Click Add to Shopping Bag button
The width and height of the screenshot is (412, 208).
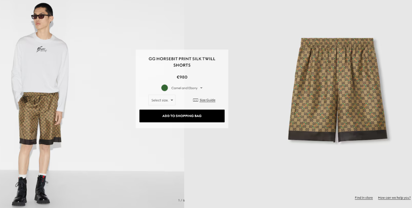click(182, 116)
